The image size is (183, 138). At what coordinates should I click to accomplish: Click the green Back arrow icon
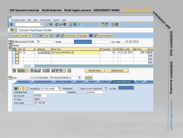[57, 24]
